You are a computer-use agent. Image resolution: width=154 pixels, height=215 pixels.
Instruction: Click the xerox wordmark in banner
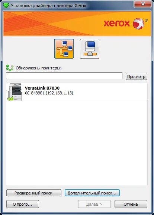116,24
